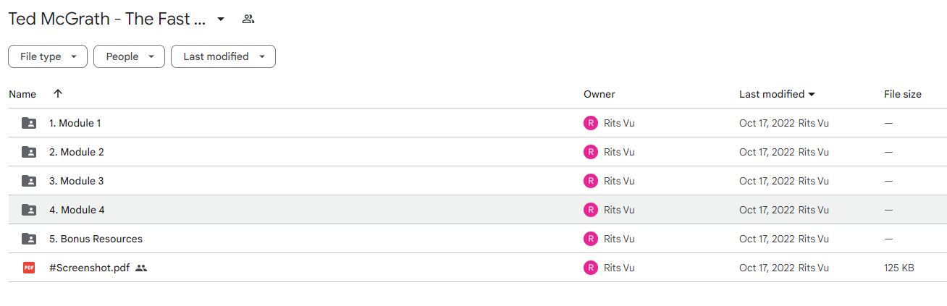The image size is (947, 306).
Task: Click the Ted McGrath folder title
Action: 108,19
